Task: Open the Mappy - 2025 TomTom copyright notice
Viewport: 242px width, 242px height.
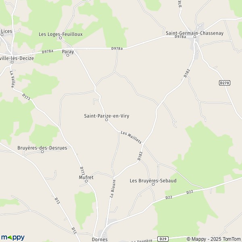Action: [213, 239]
